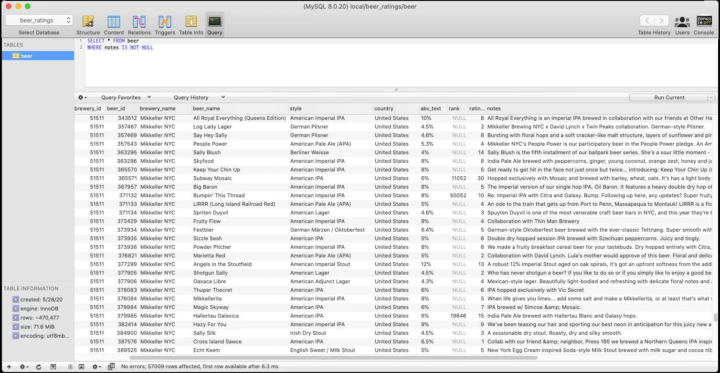Screen dimensions: 720x373
Task: Open the Triggers view
Action: point(165,25)
